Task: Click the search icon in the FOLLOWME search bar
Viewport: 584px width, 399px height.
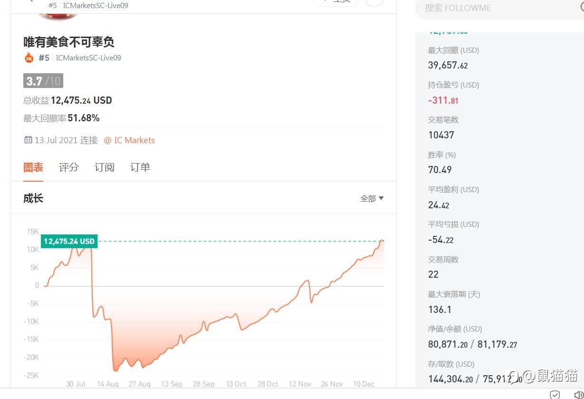Action: (x=582, y=8)
